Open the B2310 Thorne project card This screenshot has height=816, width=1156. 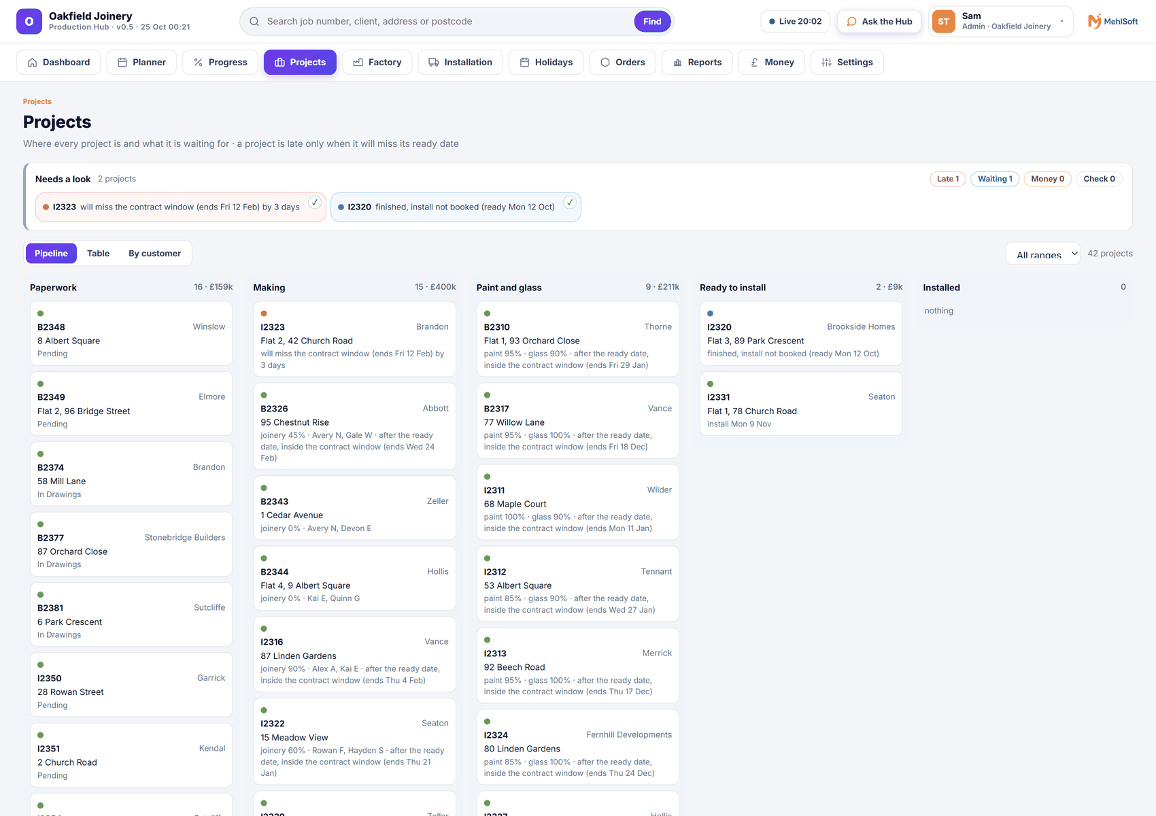(x=578, y=339)
